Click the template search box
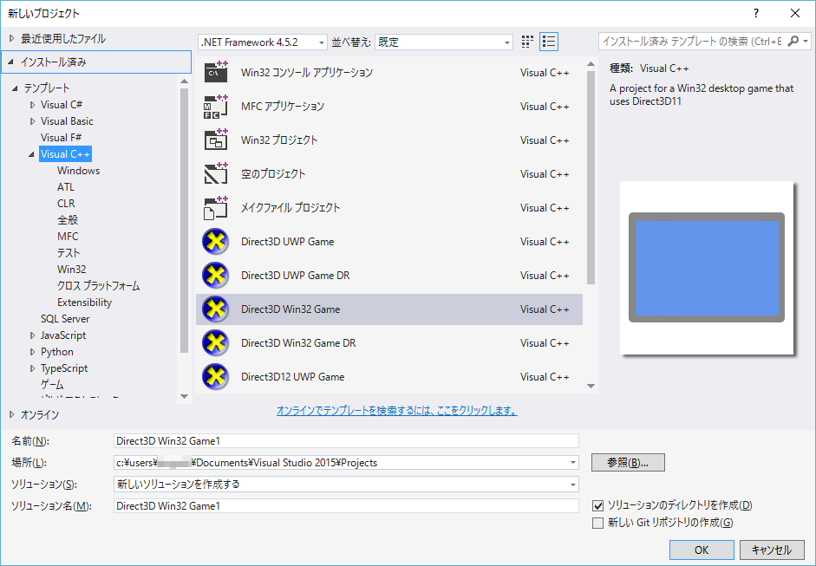Image resolution: width=816 pixels, height=566 pixels. point(692,41)
